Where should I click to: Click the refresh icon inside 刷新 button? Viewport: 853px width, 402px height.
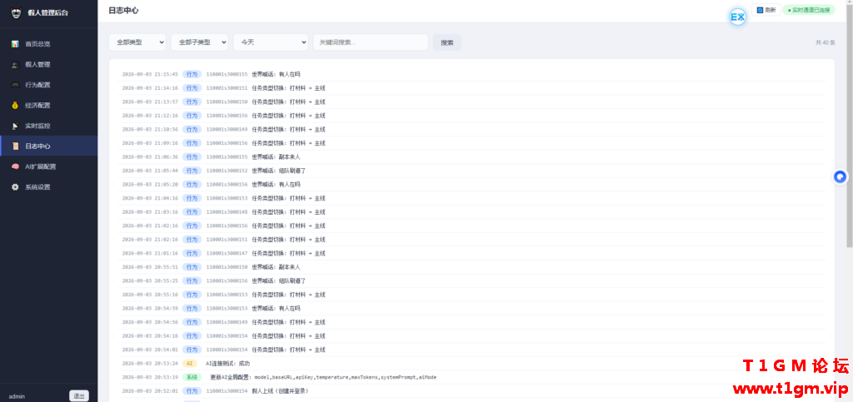pyautogui.click(x=760, y=10)
